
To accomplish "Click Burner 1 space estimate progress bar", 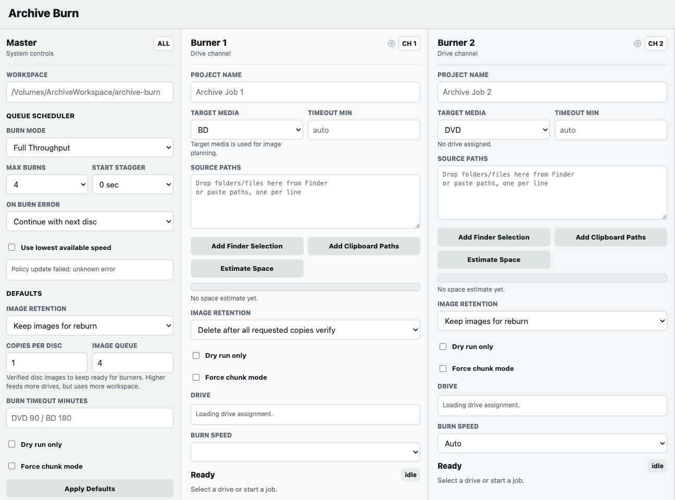I will [x=305, y=287].
